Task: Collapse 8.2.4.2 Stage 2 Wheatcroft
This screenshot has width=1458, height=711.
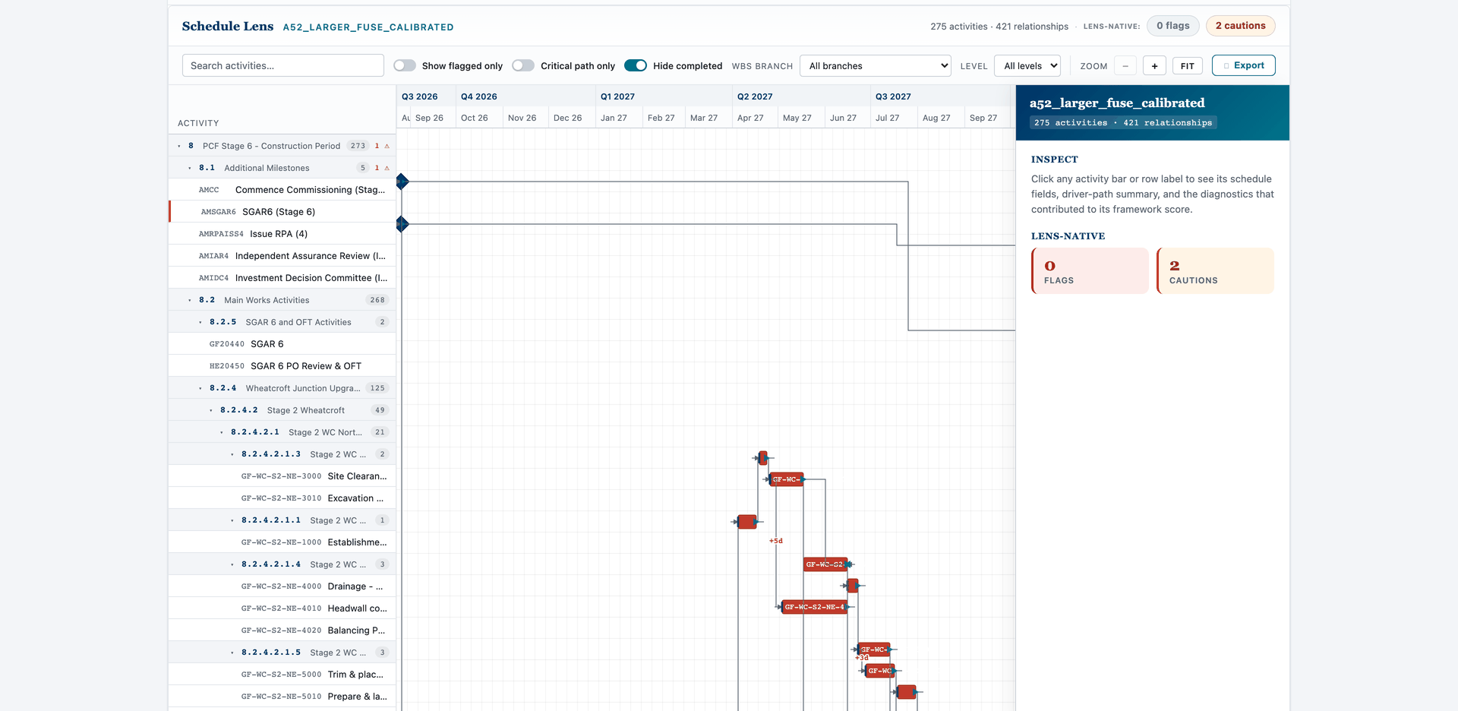Action: pos(211,410)
